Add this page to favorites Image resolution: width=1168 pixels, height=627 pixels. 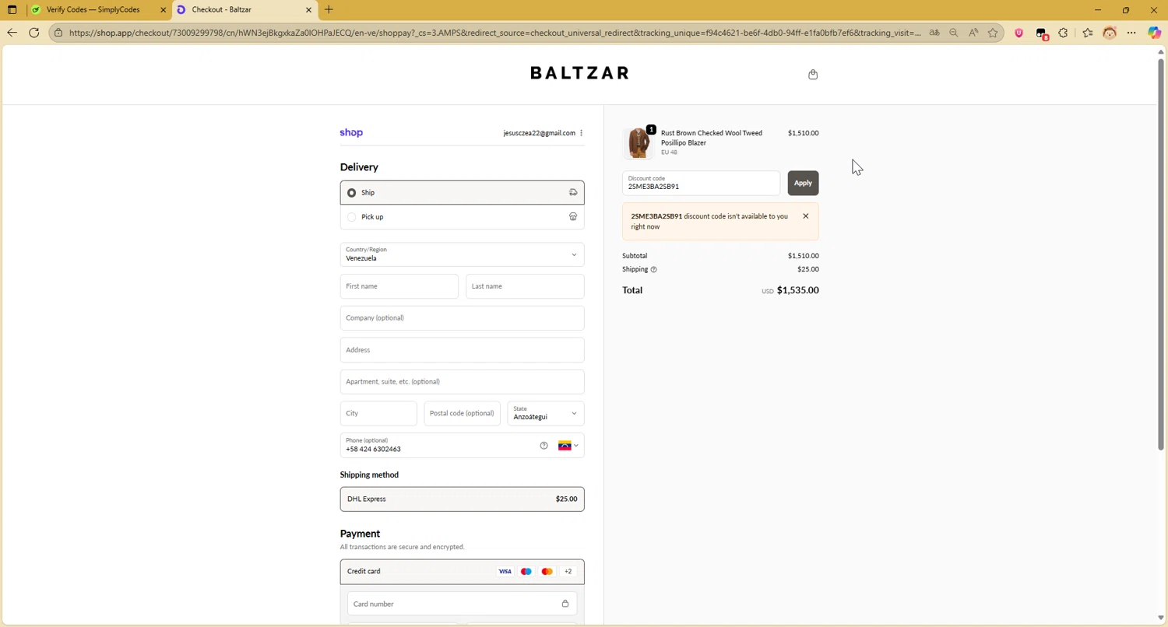993,33
